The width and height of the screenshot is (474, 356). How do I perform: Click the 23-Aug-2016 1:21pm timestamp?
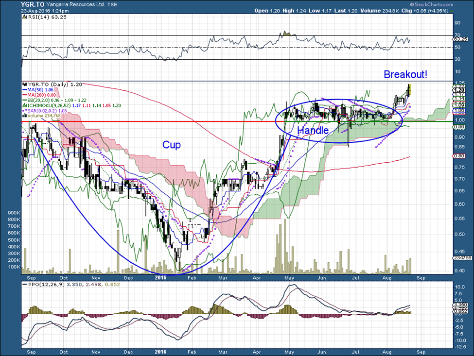pyautogui.click(x=45, y=11)
